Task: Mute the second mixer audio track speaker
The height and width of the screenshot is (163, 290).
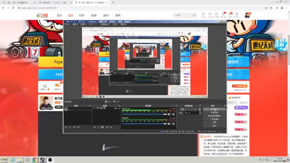Action: coord(169,124)
